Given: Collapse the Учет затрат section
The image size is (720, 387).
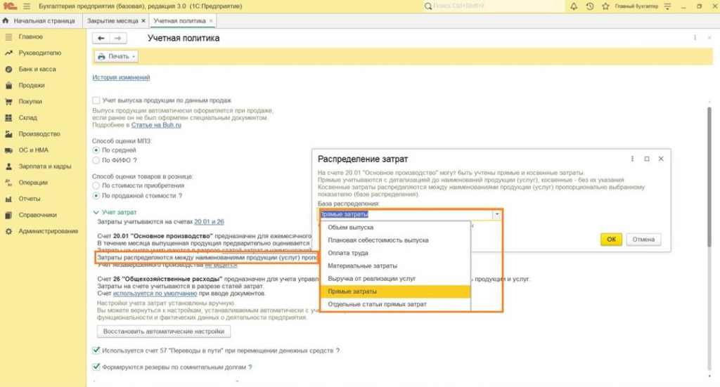Looking at the screenshot, I should click(x=96, y=211).
